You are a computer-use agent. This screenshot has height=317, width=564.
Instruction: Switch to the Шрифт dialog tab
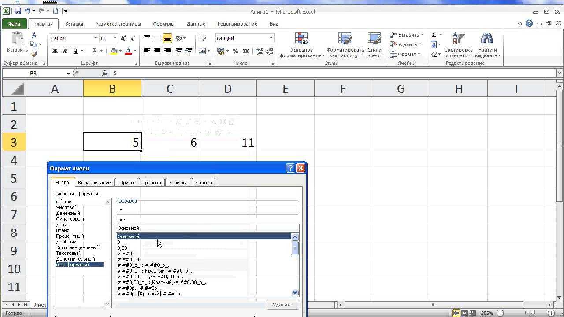126,182
